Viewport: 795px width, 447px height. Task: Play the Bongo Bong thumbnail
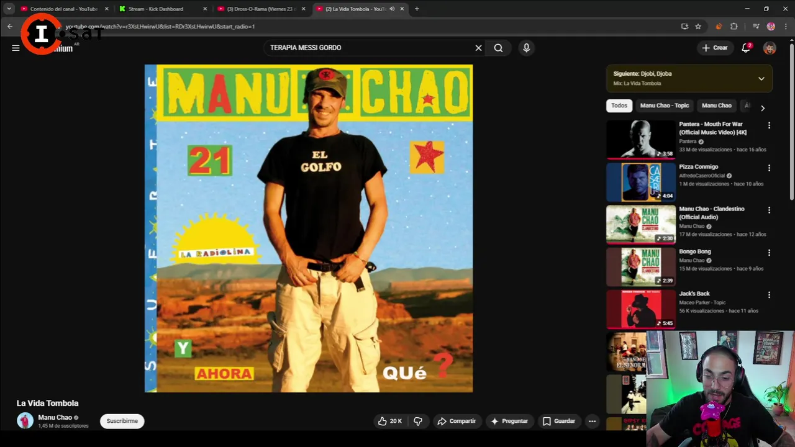[641, 267]
